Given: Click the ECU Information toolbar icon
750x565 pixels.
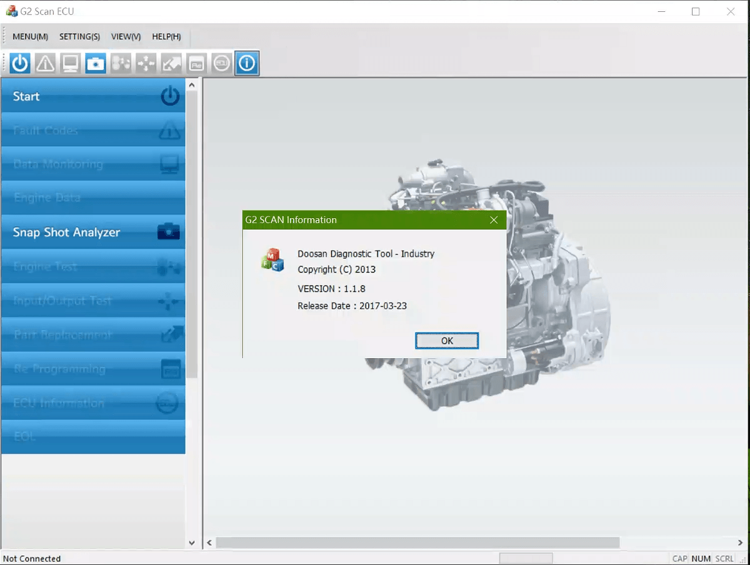Looking at the screenshot, I should (x=221, y=63).
